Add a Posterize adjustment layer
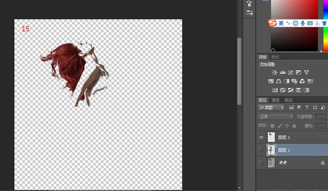328x191 pixels. 282,90
